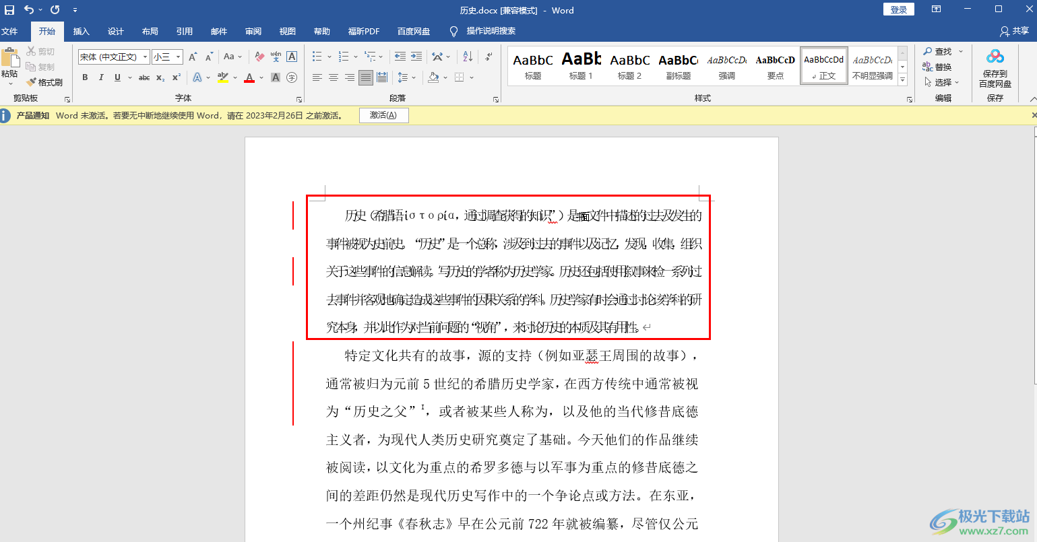The width and height of the screenshot is (1037, 542).
Task: Click the 共享 share button
Action: (1015, 32)
